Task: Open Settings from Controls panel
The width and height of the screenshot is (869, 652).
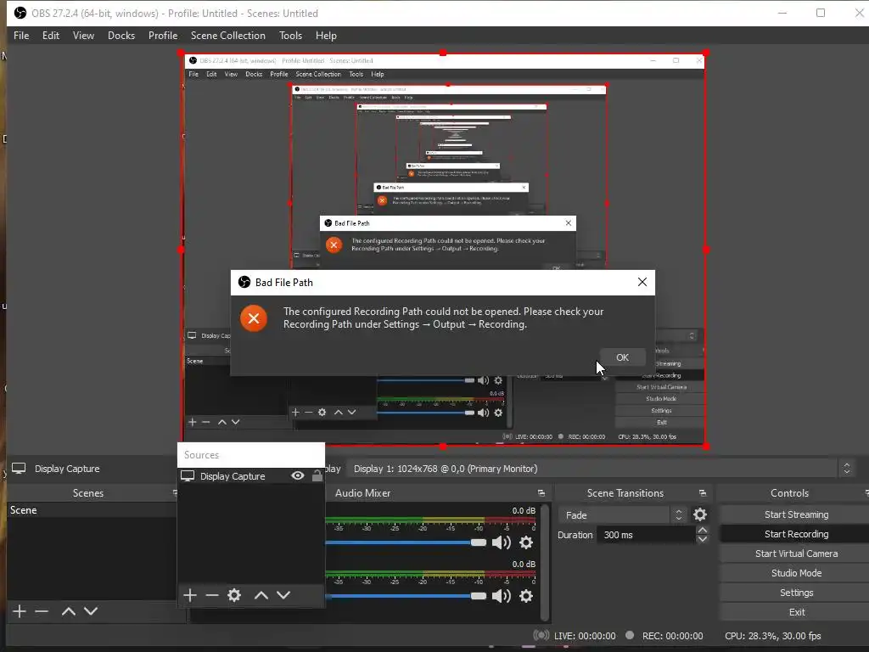Action: point(796,593)
